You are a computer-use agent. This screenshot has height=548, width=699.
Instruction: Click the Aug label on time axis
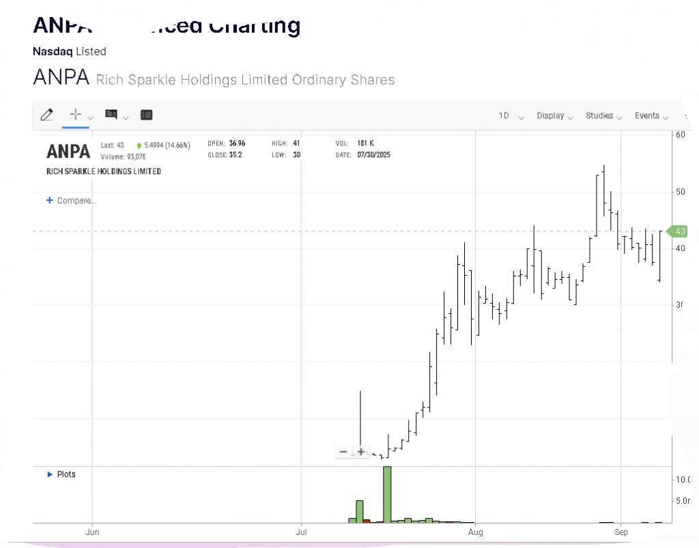coord(476,531)
